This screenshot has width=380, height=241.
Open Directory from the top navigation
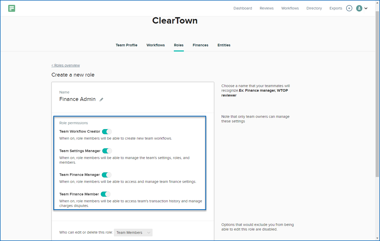pos(314,8)
